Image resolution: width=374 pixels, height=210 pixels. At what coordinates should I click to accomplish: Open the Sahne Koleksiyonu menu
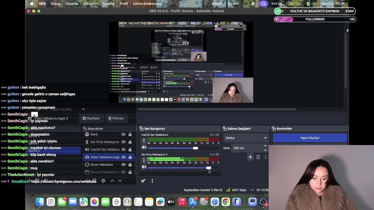tap(147, 3)
